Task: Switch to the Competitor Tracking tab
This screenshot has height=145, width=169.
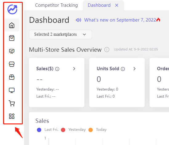Action: click(56, 5)
